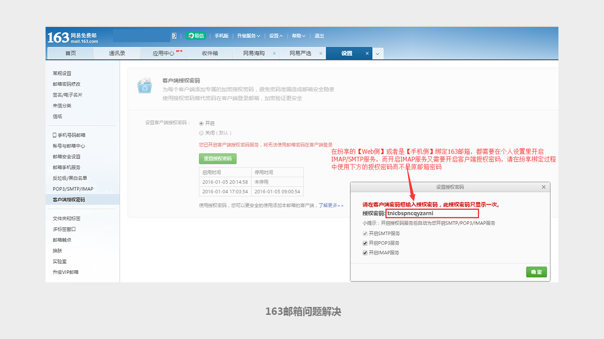Select 客户端授权密码 in the sidebar
604x339 pixels.
(69, 200)
